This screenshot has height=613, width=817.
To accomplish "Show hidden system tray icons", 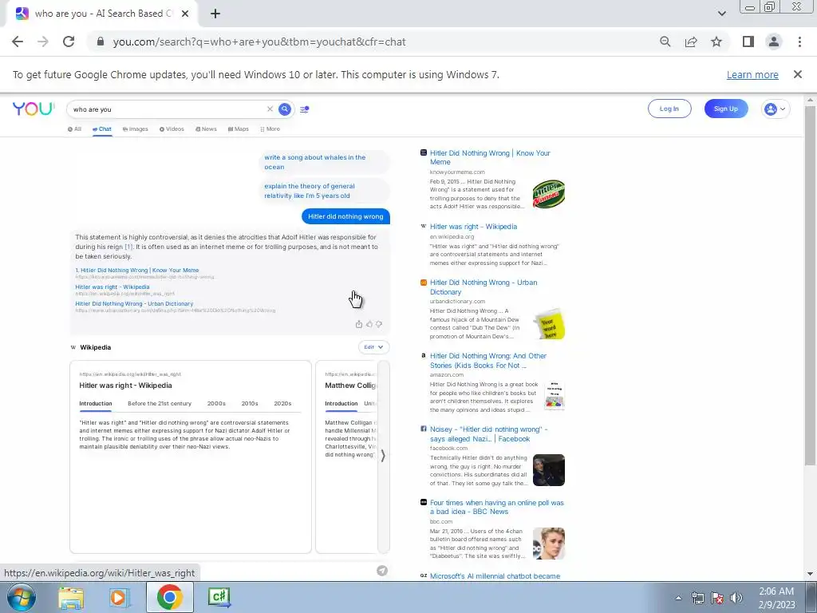I will [678, 598].
